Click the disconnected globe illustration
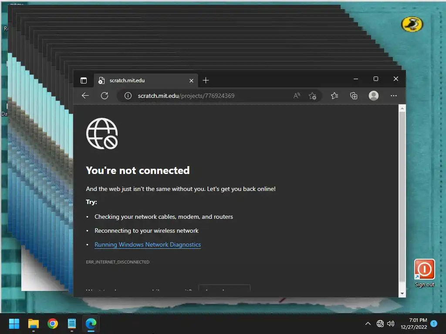The image size is (446, 334). click(x=102, y=134)
